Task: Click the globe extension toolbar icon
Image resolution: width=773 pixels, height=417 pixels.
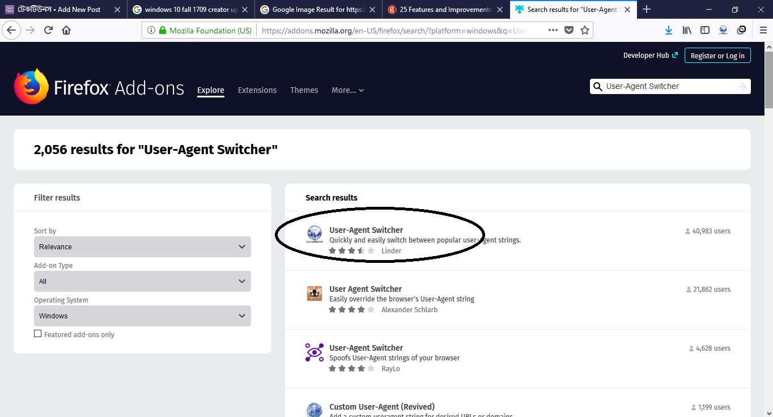Action: tap(723, 31)
